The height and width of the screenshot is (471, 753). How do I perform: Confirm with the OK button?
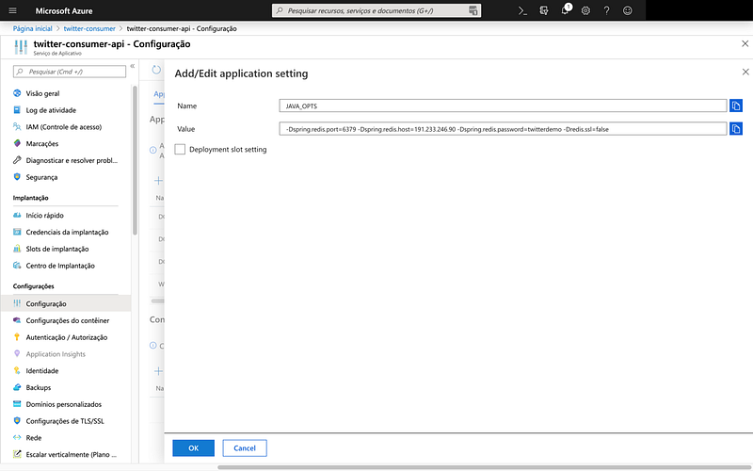194,448
